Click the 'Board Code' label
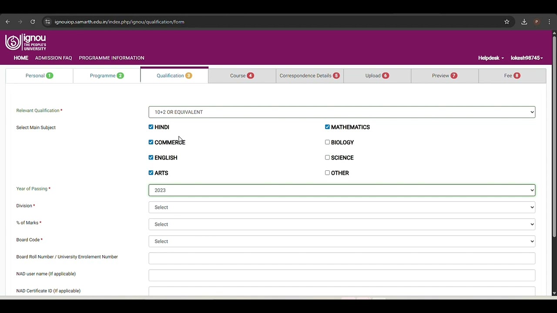The height and width of the screenshot is (313, 557). coord(28,240)
